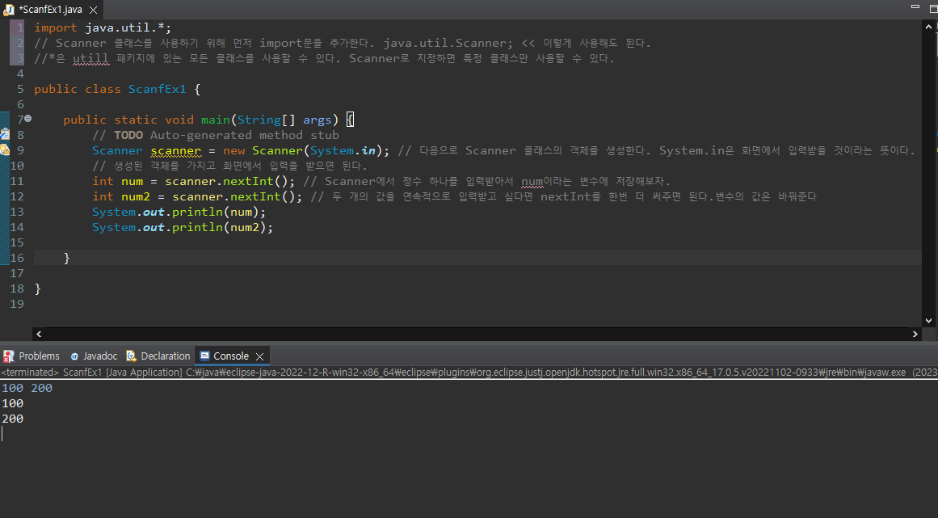Click the Java file icon on editor tab
The image size is (938, 518).
coord(8,10)
